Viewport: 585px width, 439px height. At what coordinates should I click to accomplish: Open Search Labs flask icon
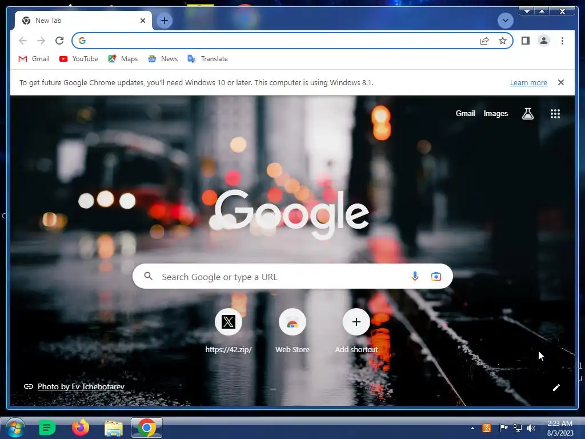pyautogui.click(x=527, y=114)
